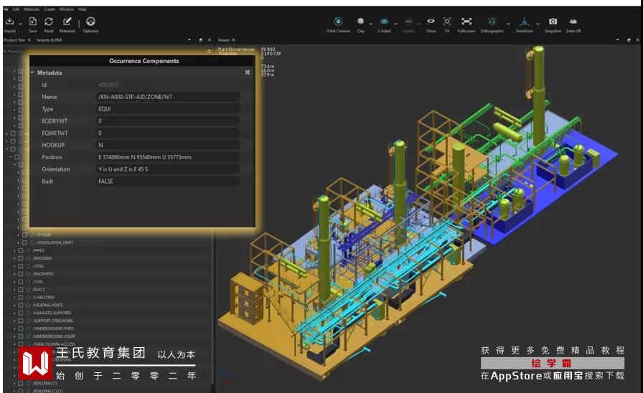The image size is (643, 393).
Task: Open the Orthographic dropdown arrow
Action: pyautogui.click(x=509, y=24)
